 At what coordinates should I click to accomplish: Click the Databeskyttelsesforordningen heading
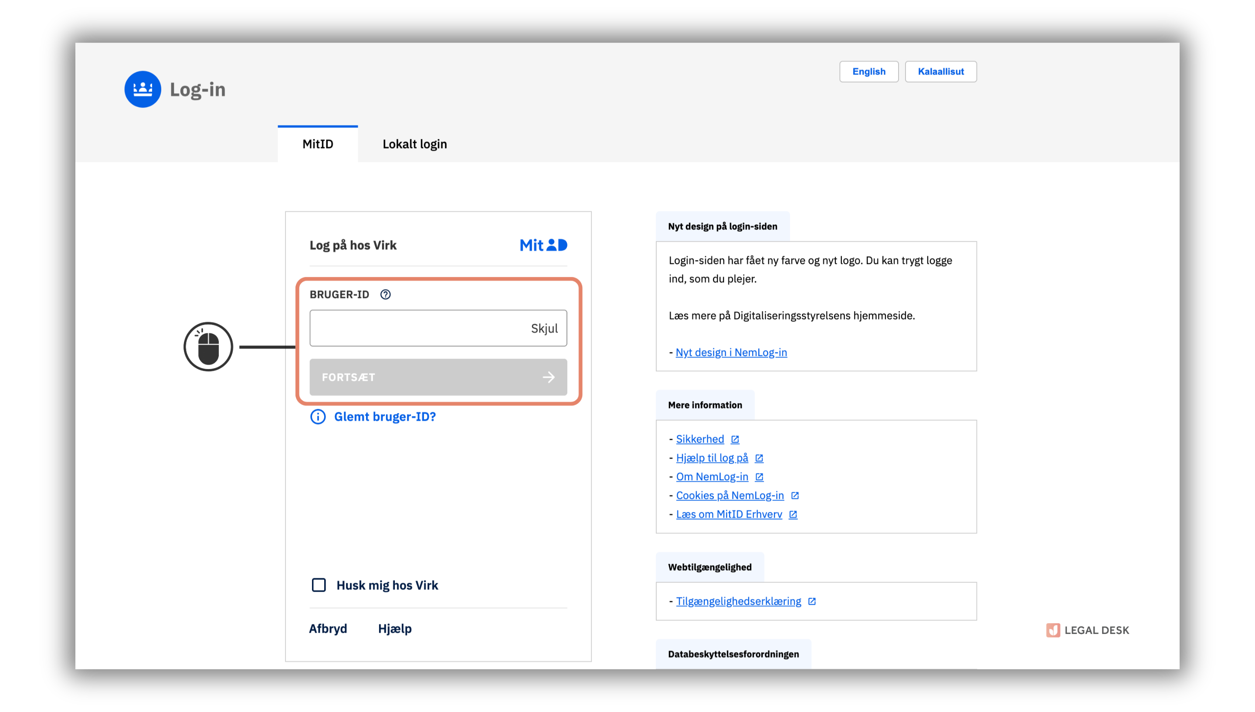(733, 654)
